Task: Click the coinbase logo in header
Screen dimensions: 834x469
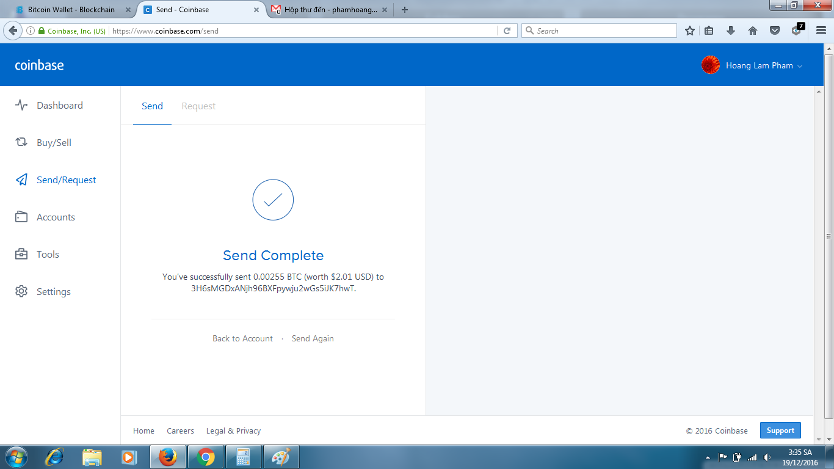Action: tap(39, 65)
